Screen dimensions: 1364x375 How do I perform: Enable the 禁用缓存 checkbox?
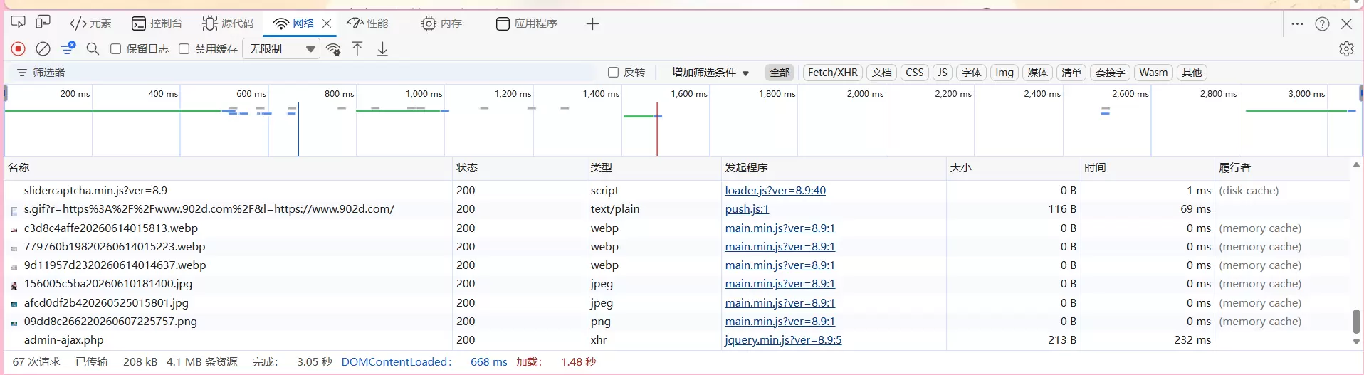[x=184, y=48]
